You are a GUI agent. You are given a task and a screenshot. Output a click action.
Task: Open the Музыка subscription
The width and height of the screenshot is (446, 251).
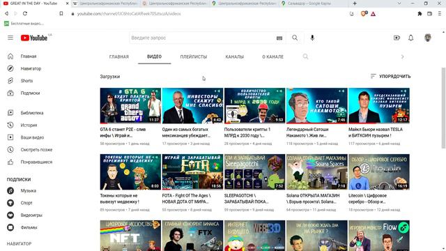tap(28, 190)
